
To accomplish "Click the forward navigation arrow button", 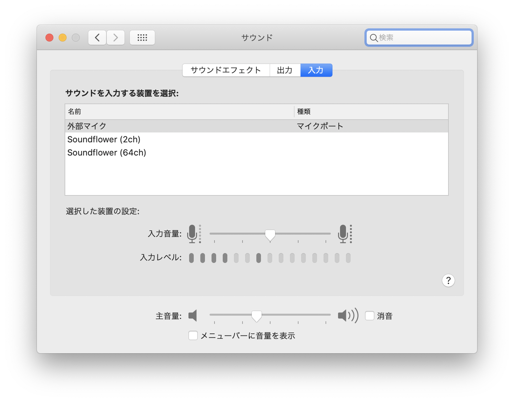I will (x=116, y=38).
